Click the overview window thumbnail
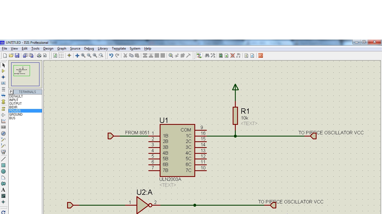Viewport: 382px width, 214px height. tap(25, 74)
